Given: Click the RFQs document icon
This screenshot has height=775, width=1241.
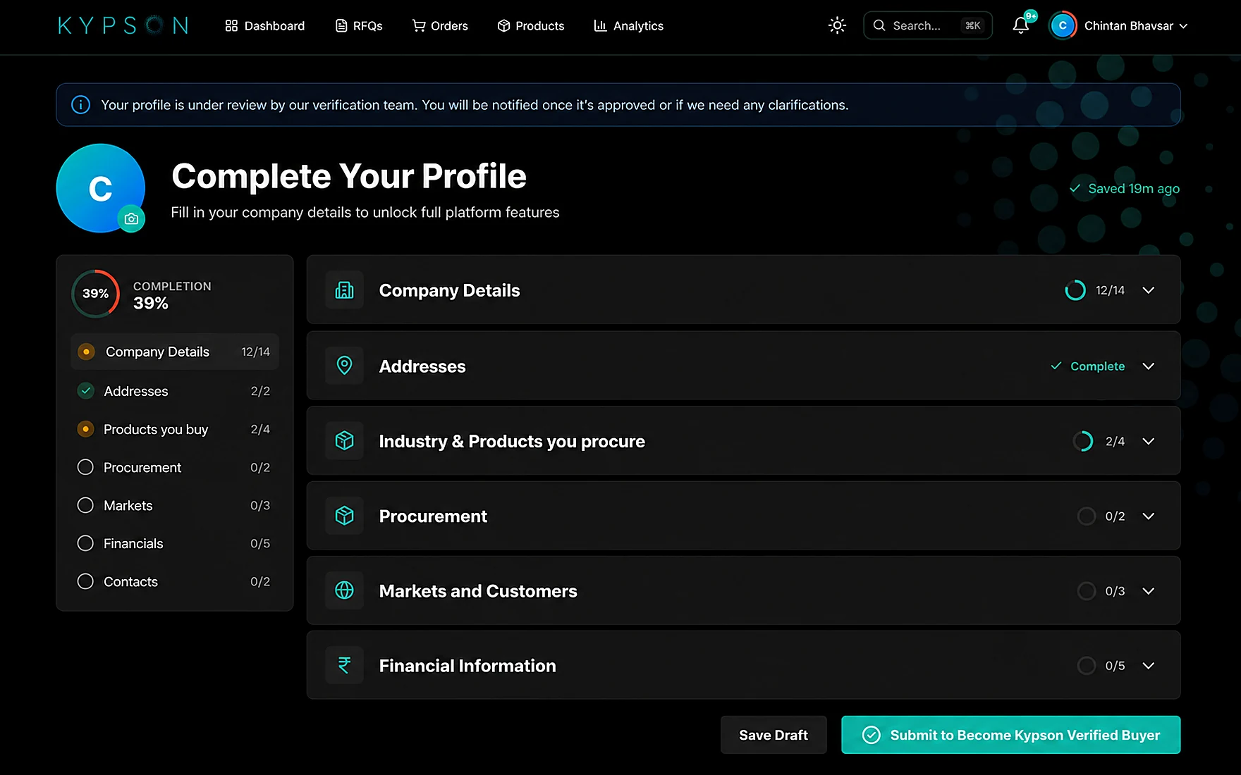Looking at the screenshot, I should click(x=341, y=26).
